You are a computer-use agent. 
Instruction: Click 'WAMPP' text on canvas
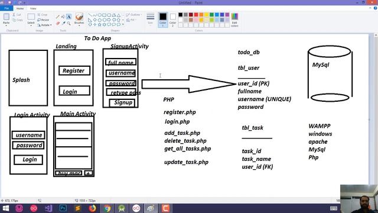320,126
